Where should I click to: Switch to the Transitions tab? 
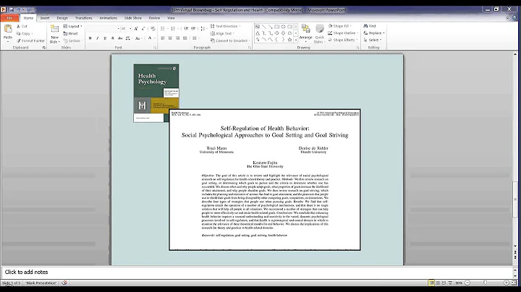coord(83,18)
